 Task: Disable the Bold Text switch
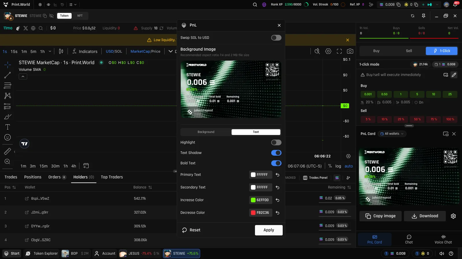[x=276, y=163]
